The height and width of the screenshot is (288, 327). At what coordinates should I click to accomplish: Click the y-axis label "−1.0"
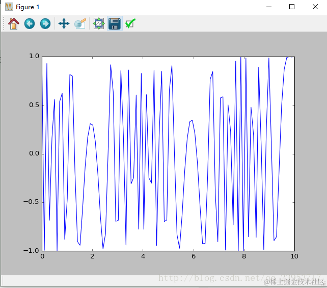pos(31,250)
